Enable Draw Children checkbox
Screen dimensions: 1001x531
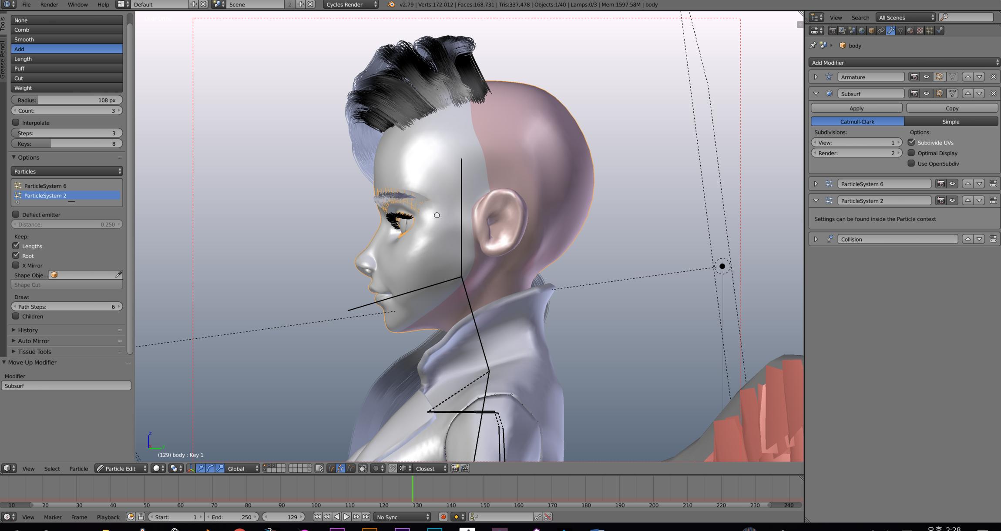click(x=16, y=316)
